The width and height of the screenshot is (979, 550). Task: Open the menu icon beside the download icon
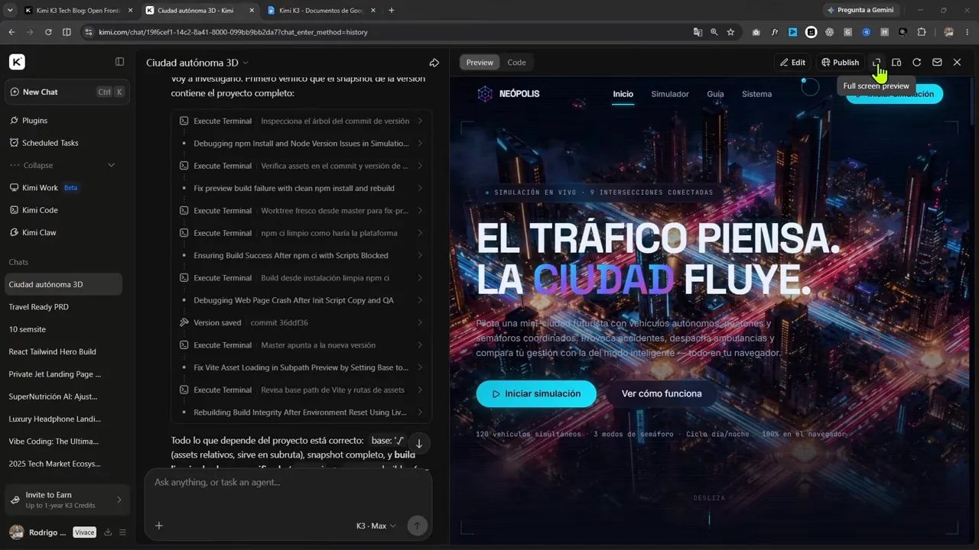[x=122, y=532]
